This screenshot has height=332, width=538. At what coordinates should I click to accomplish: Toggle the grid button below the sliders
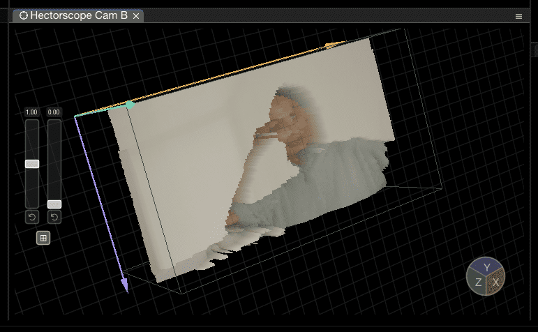pyautogui.click(x=43, y=238)
